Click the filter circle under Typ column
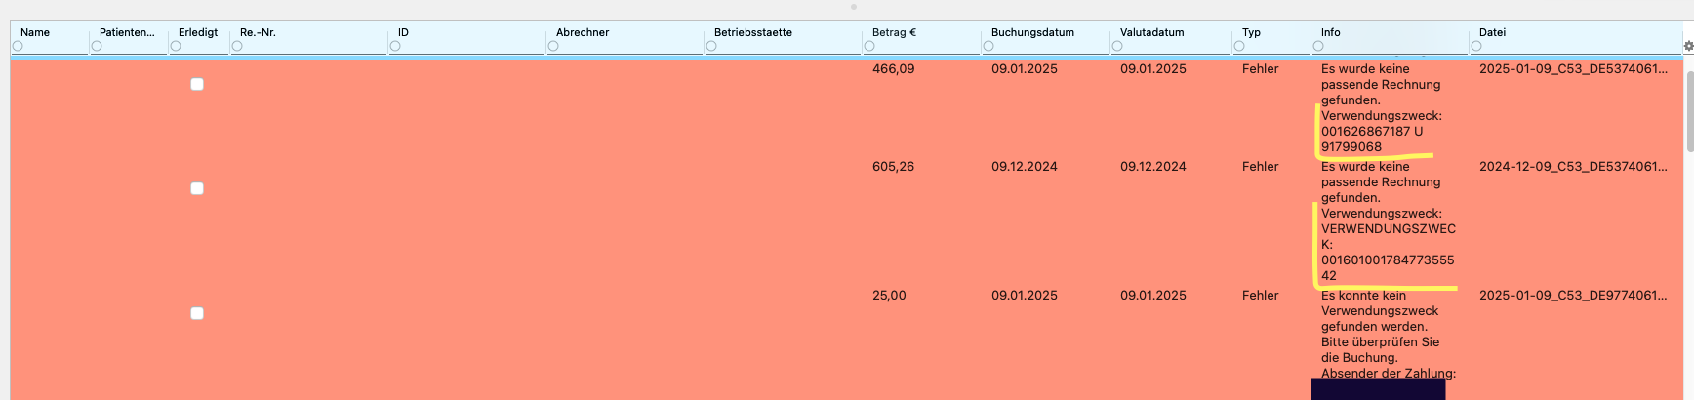Screen dimensions: 1694x400 point(1239,46)
